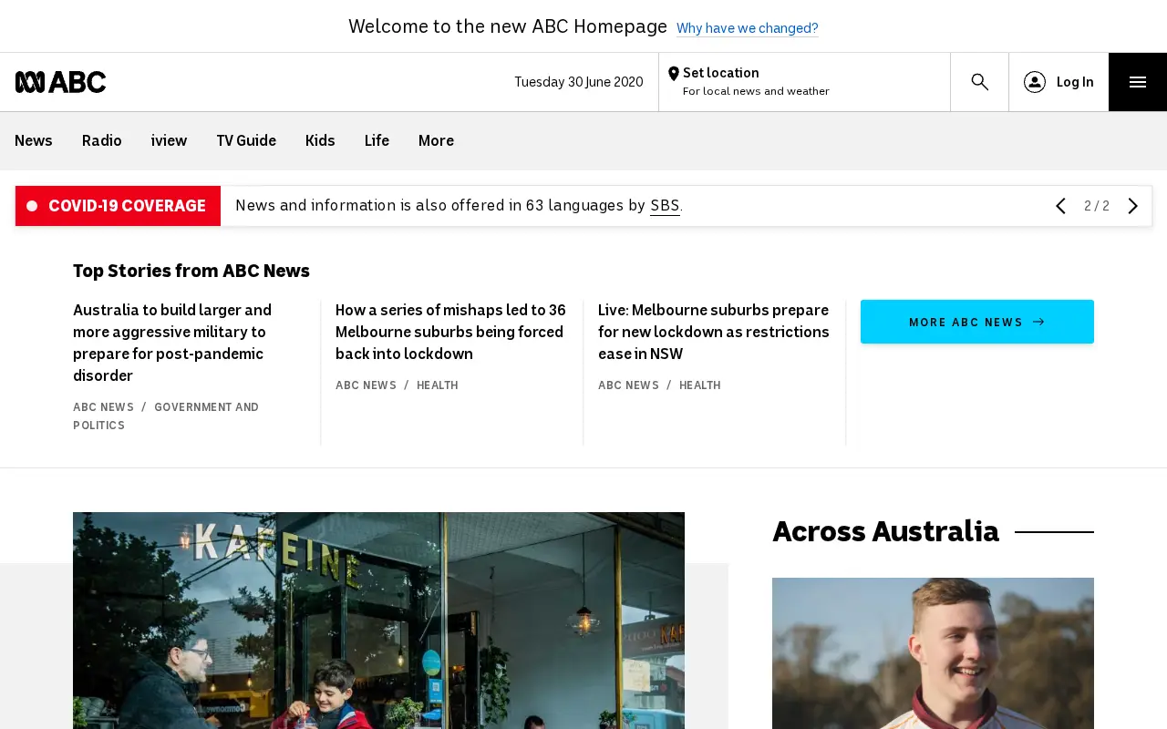Open TV Guide nav item

click(246, 140)
